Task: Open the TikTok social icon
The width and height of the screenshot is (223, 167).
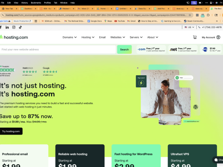Action: coord(20,27)
